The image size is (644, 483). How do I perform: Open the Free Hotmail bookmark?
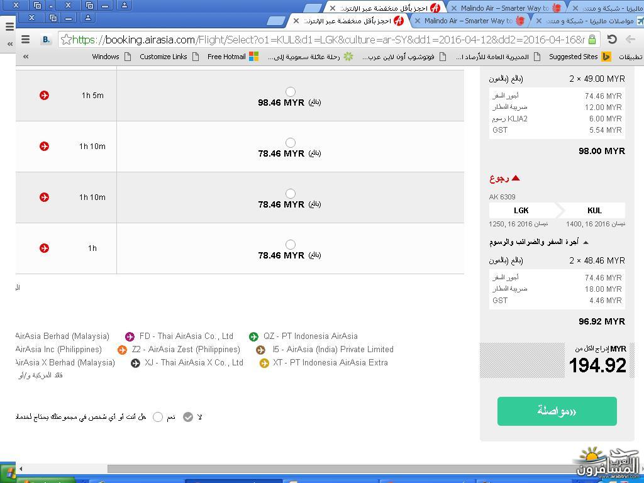(x=233, y=57)
